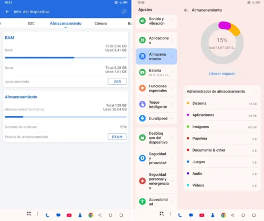
Task: Tap Home circle in left taskbar
Action: point(110,215)
